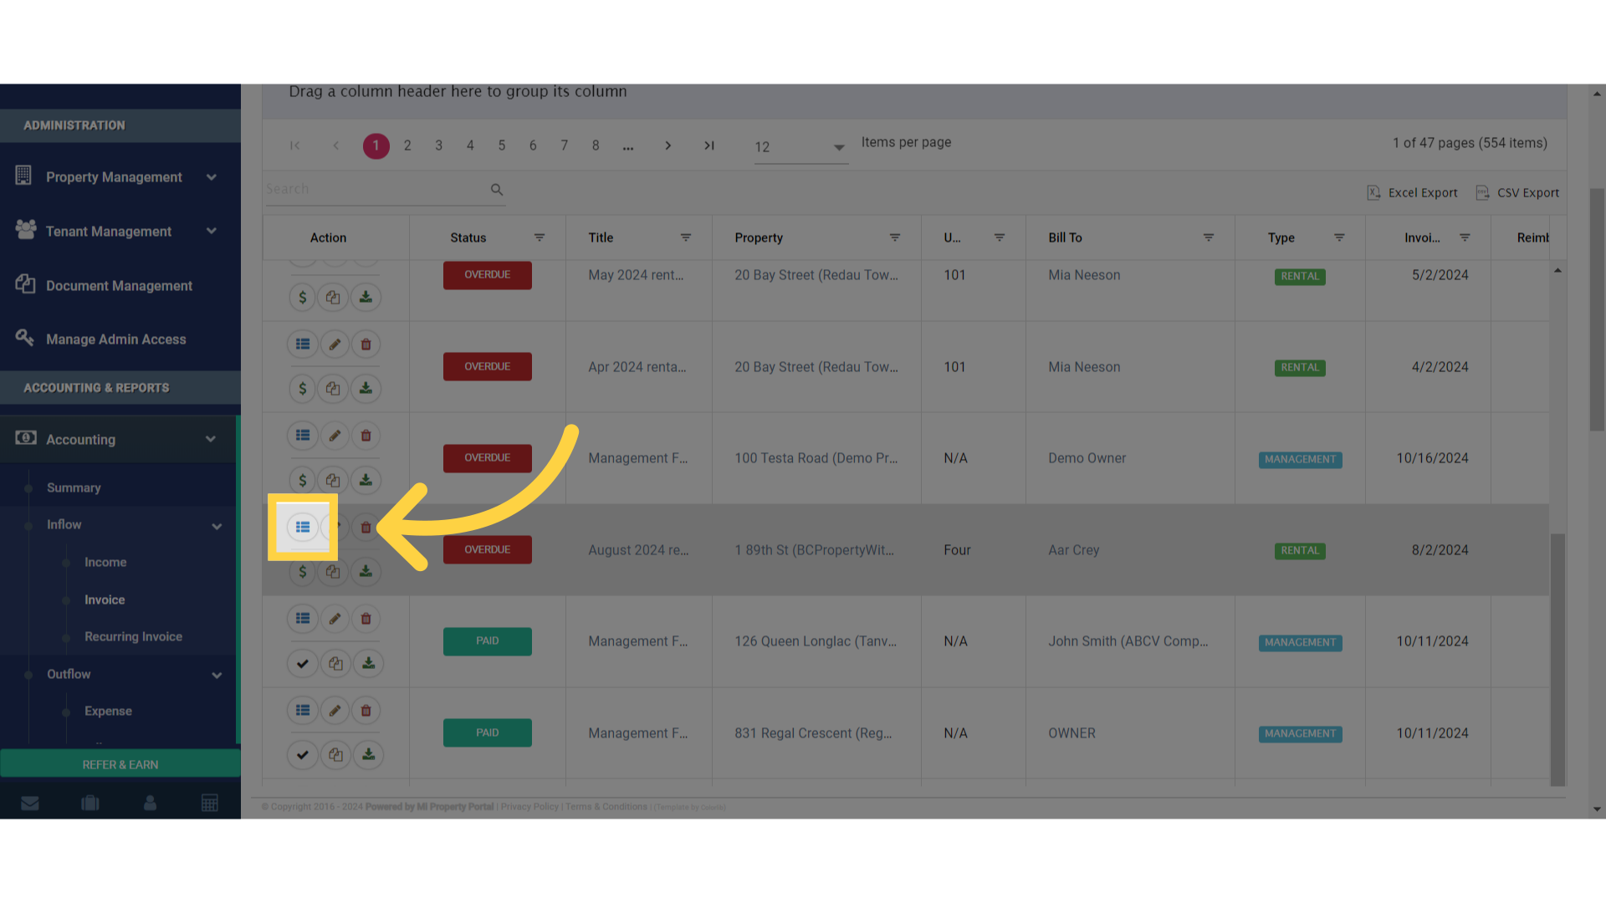
Task: Toggle the filter on the Bill To column
Action: click(x=1208, y=237)
